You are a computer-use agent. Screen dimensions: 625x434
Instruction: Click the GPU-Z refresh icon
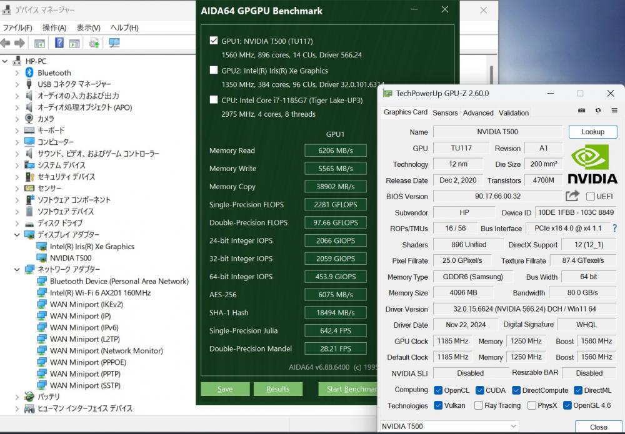[x=597, y=111]
